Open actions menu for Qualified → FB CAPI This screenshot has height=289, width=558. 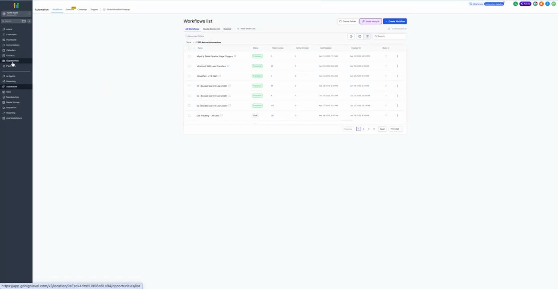pos(398,76)
